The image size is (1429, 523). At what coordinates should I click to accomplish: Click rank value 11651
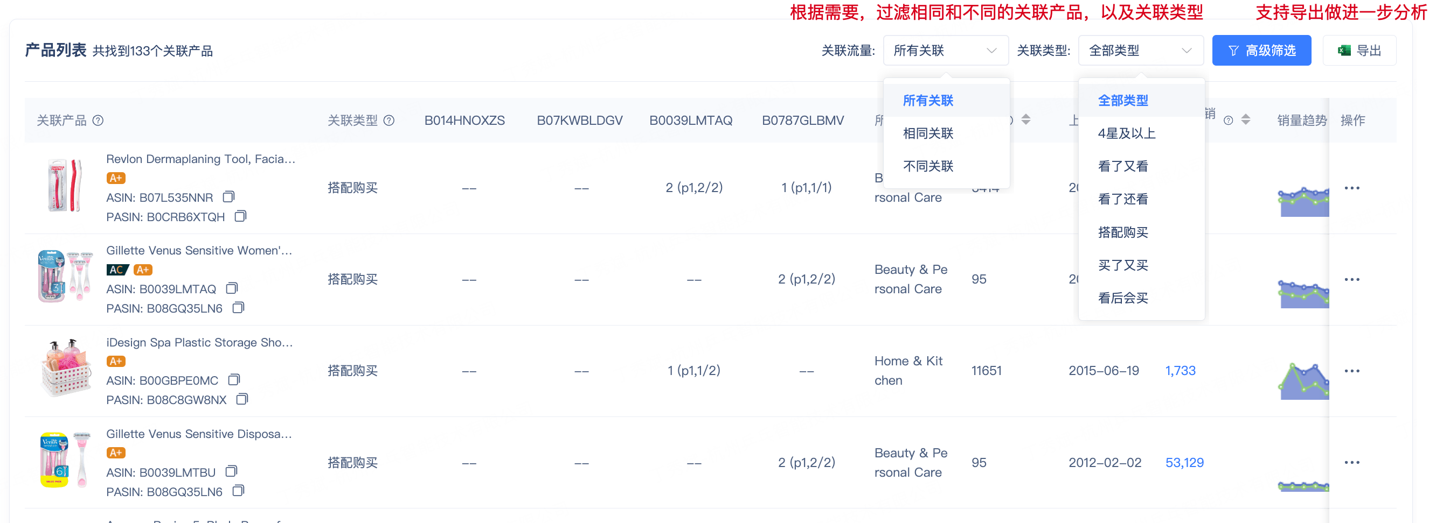tap(986, 371)
